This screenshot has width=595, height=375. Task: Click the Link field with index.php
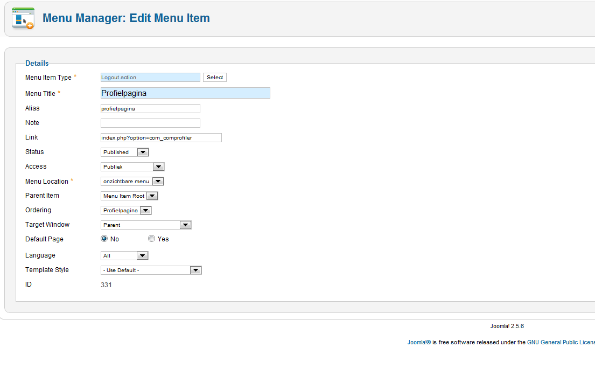click(161, 138)
